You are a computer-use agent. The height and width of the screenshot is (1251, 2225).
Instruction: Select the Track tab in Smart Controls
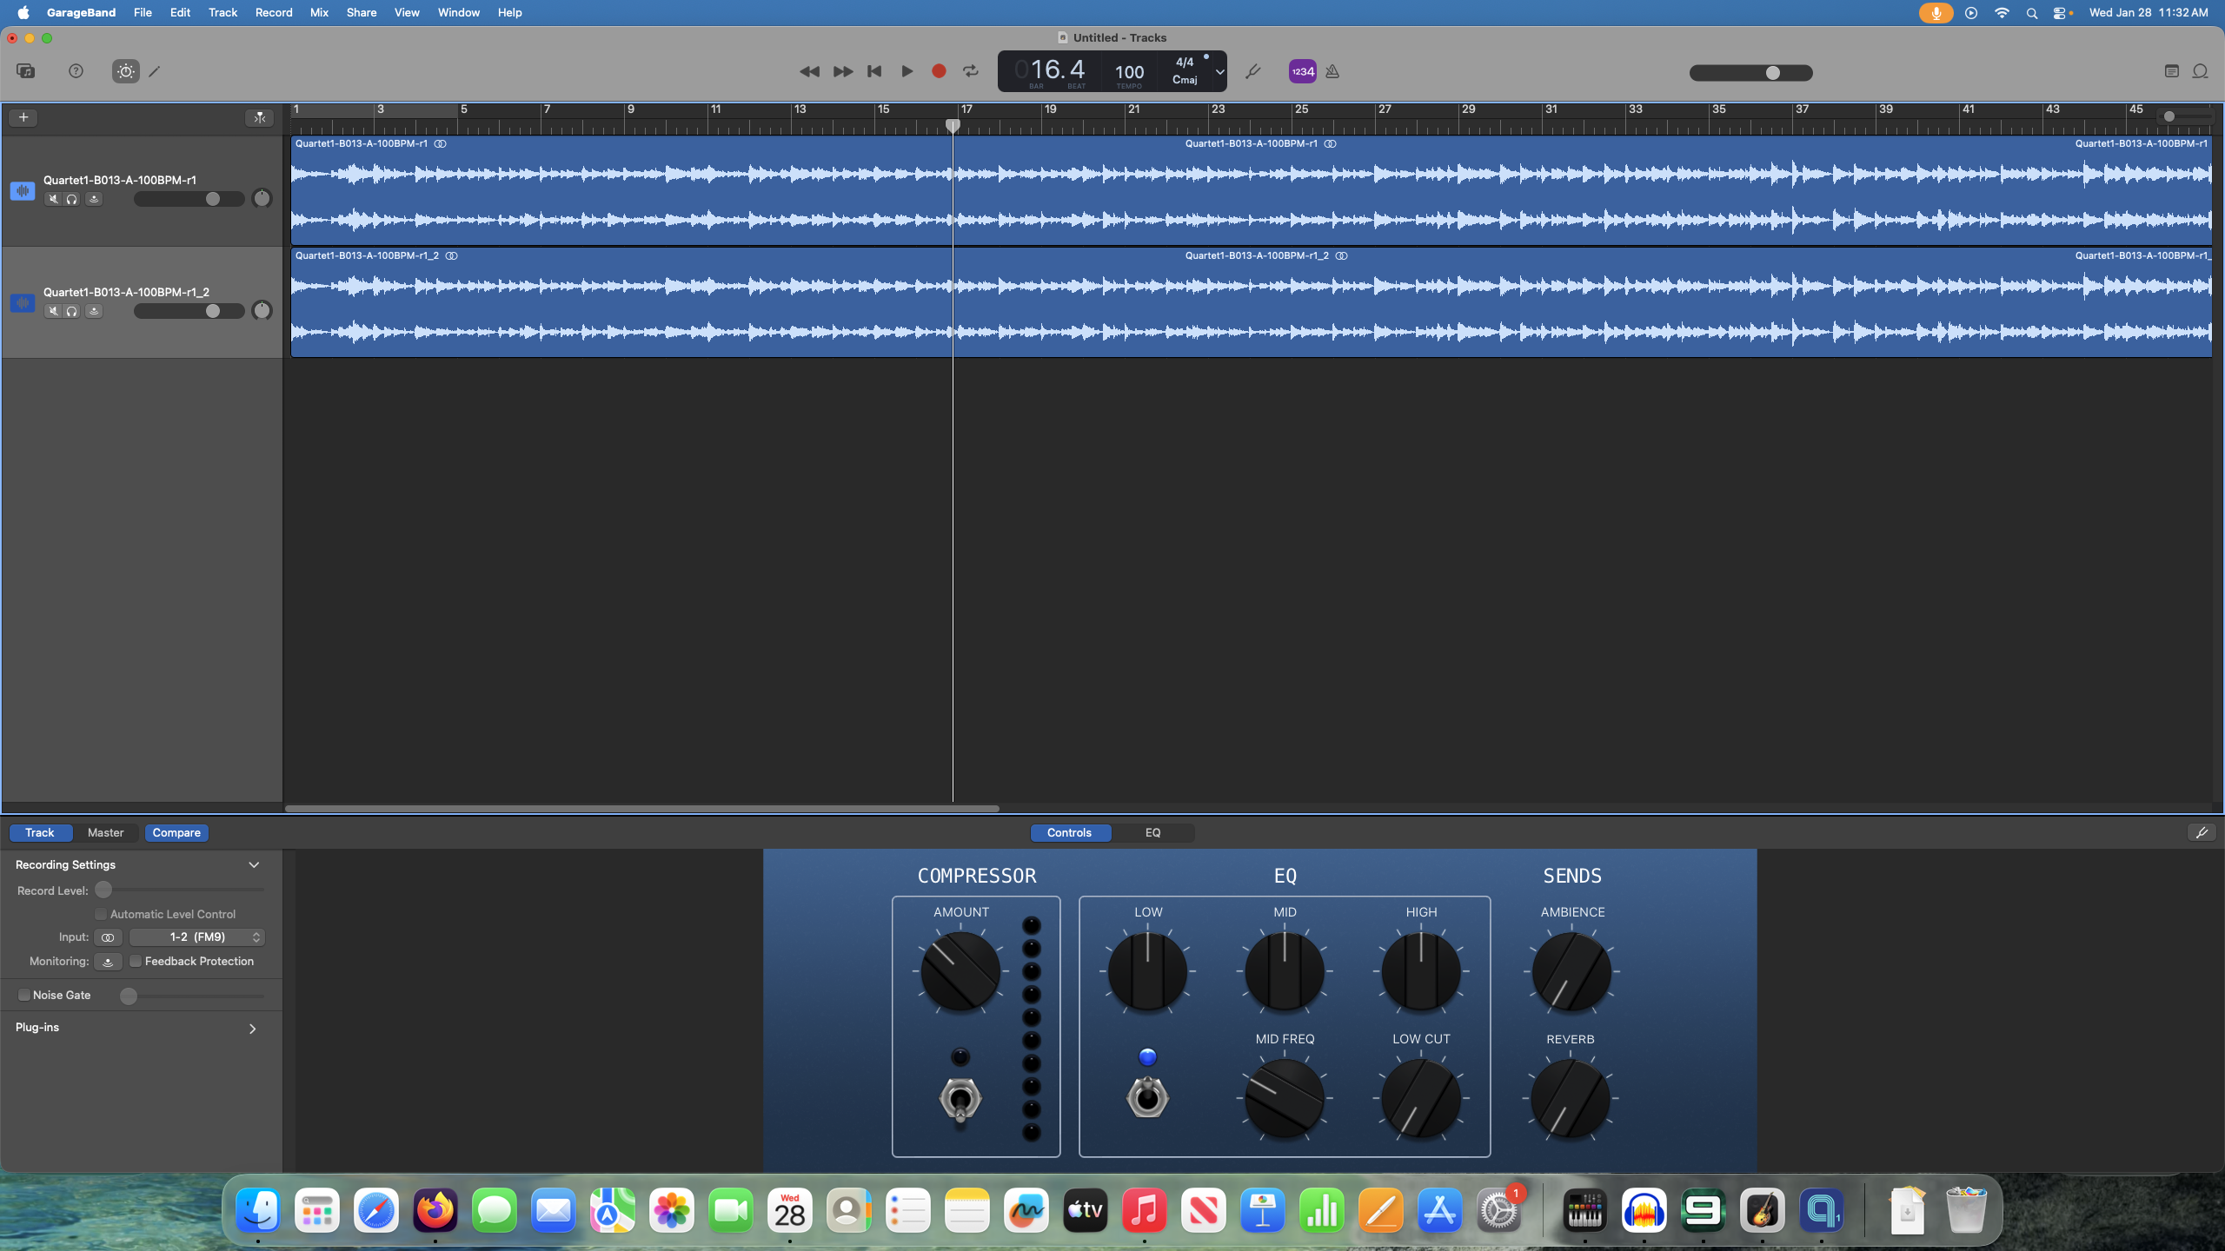(x=40, y=832)
